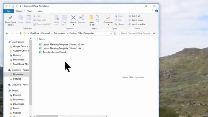Expand the address bar history dropdown
Viewport: 208px width, 117px height.
111,33
